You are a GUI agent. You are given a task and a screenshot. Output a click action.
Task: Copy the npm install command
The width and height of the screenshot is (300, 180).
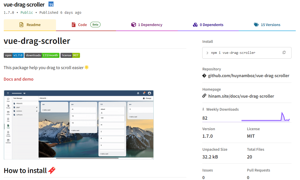pos(284,53)
